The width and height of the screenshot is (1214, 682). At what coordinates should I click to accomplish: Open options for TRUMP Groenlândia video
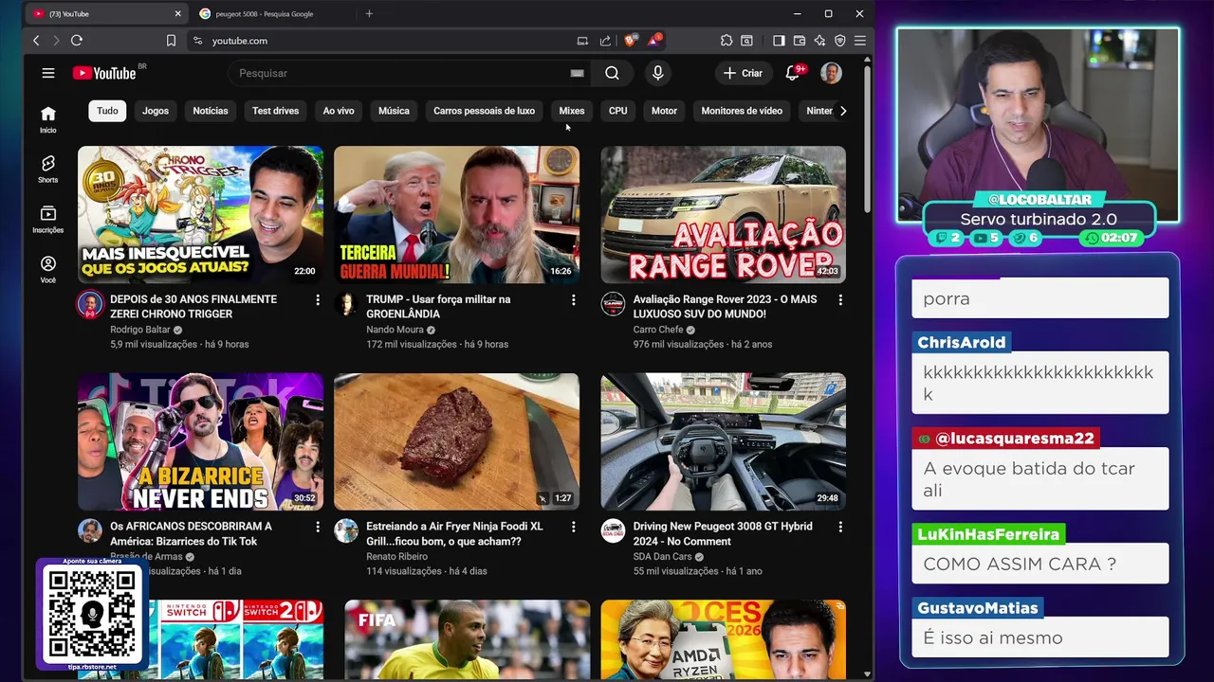tap(573, 300)
